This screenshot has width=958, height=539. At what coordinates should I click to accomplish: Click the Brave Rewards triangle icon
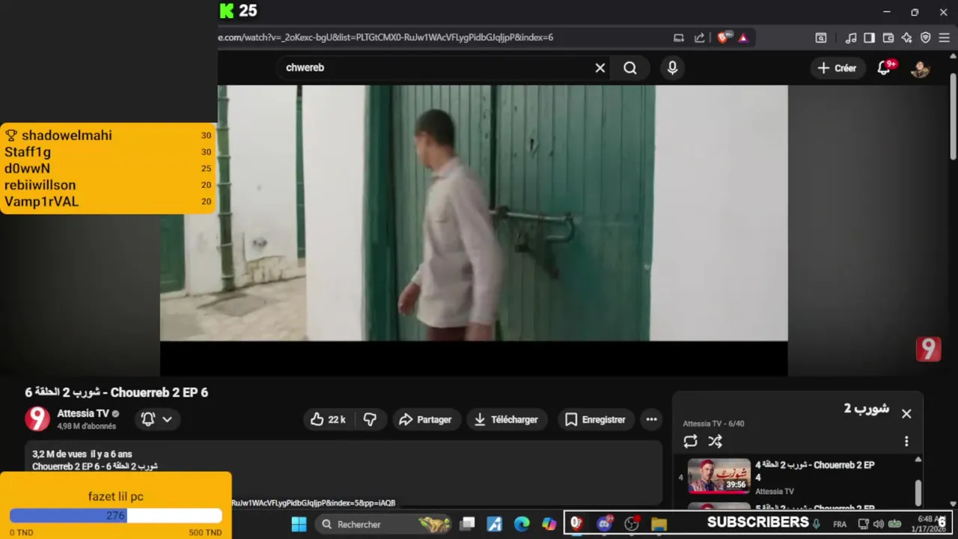(x=743, y=37)
